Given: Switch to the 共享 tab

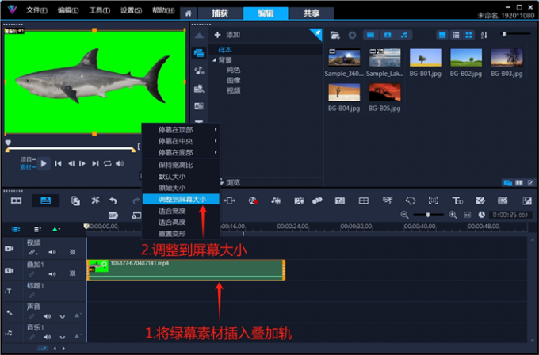Looking at the screenshot, I should (x=312, y=13).
